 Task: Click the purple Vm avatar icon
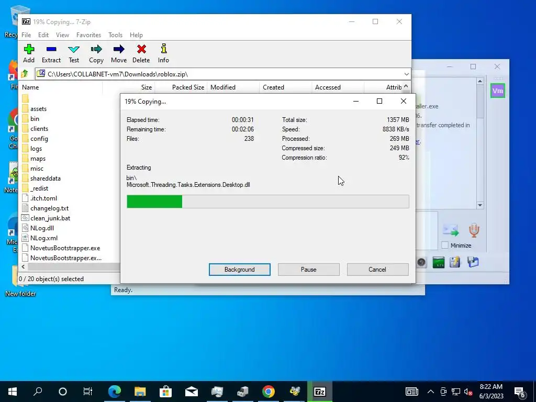tap(497, 91)
